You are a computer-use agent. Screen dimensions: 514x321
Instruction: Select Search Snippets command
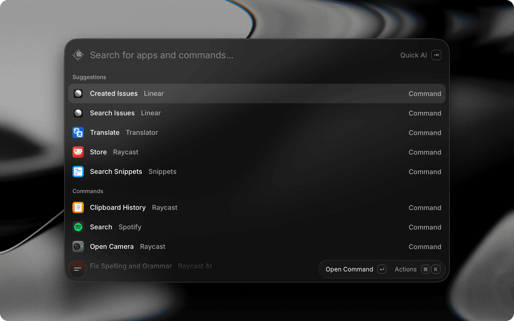pos(257,172)
